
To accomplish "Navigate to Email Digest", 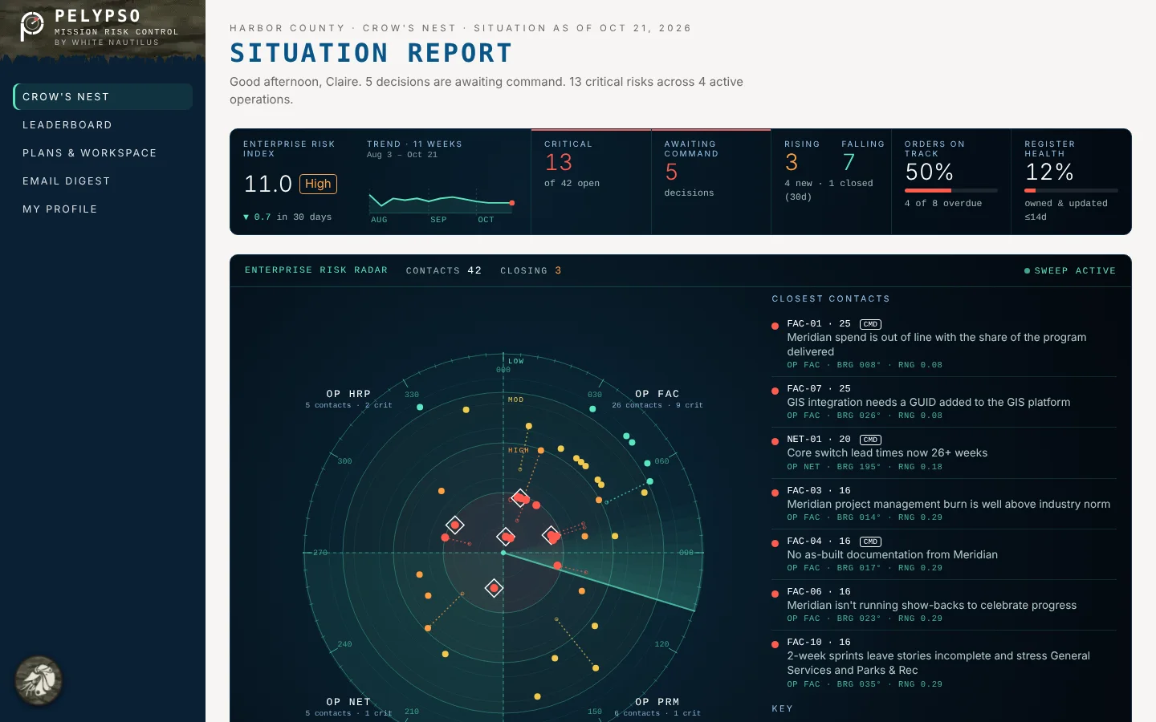I will [x=103, y=181].
